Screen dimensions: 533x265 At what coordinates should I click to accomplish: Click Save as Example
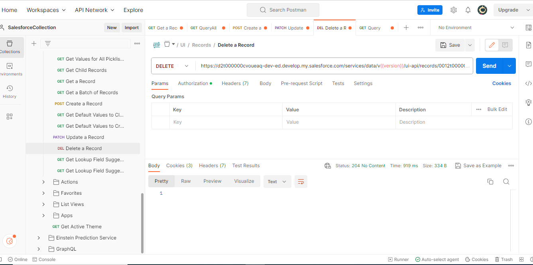click(478, 166)
